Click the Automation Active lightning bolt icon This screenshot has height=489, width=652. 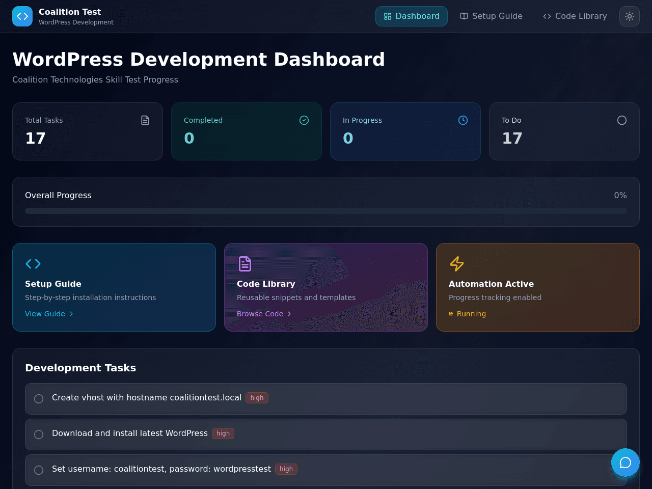457,264
